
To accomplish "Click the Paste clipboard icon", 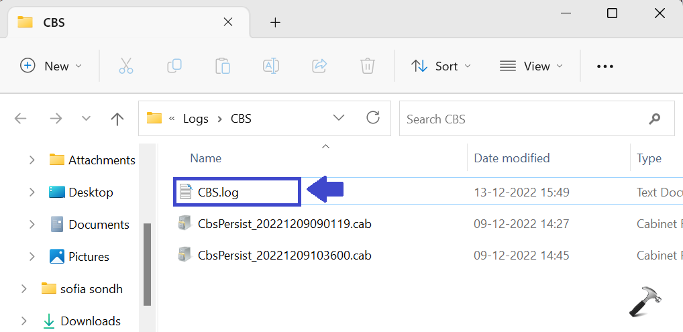I will 223,66.
